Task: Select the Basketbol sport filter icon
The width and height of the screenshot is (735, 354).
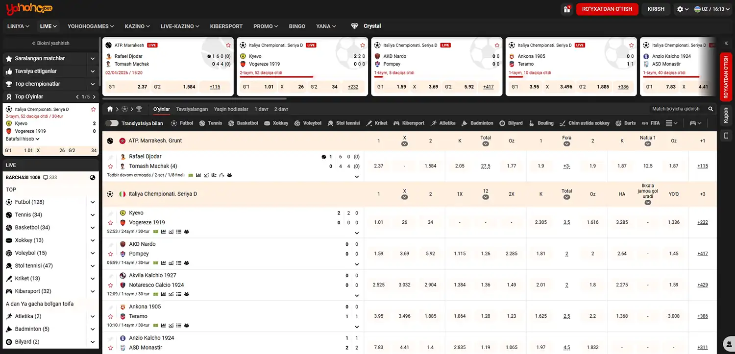Action: tap(231, 123)
